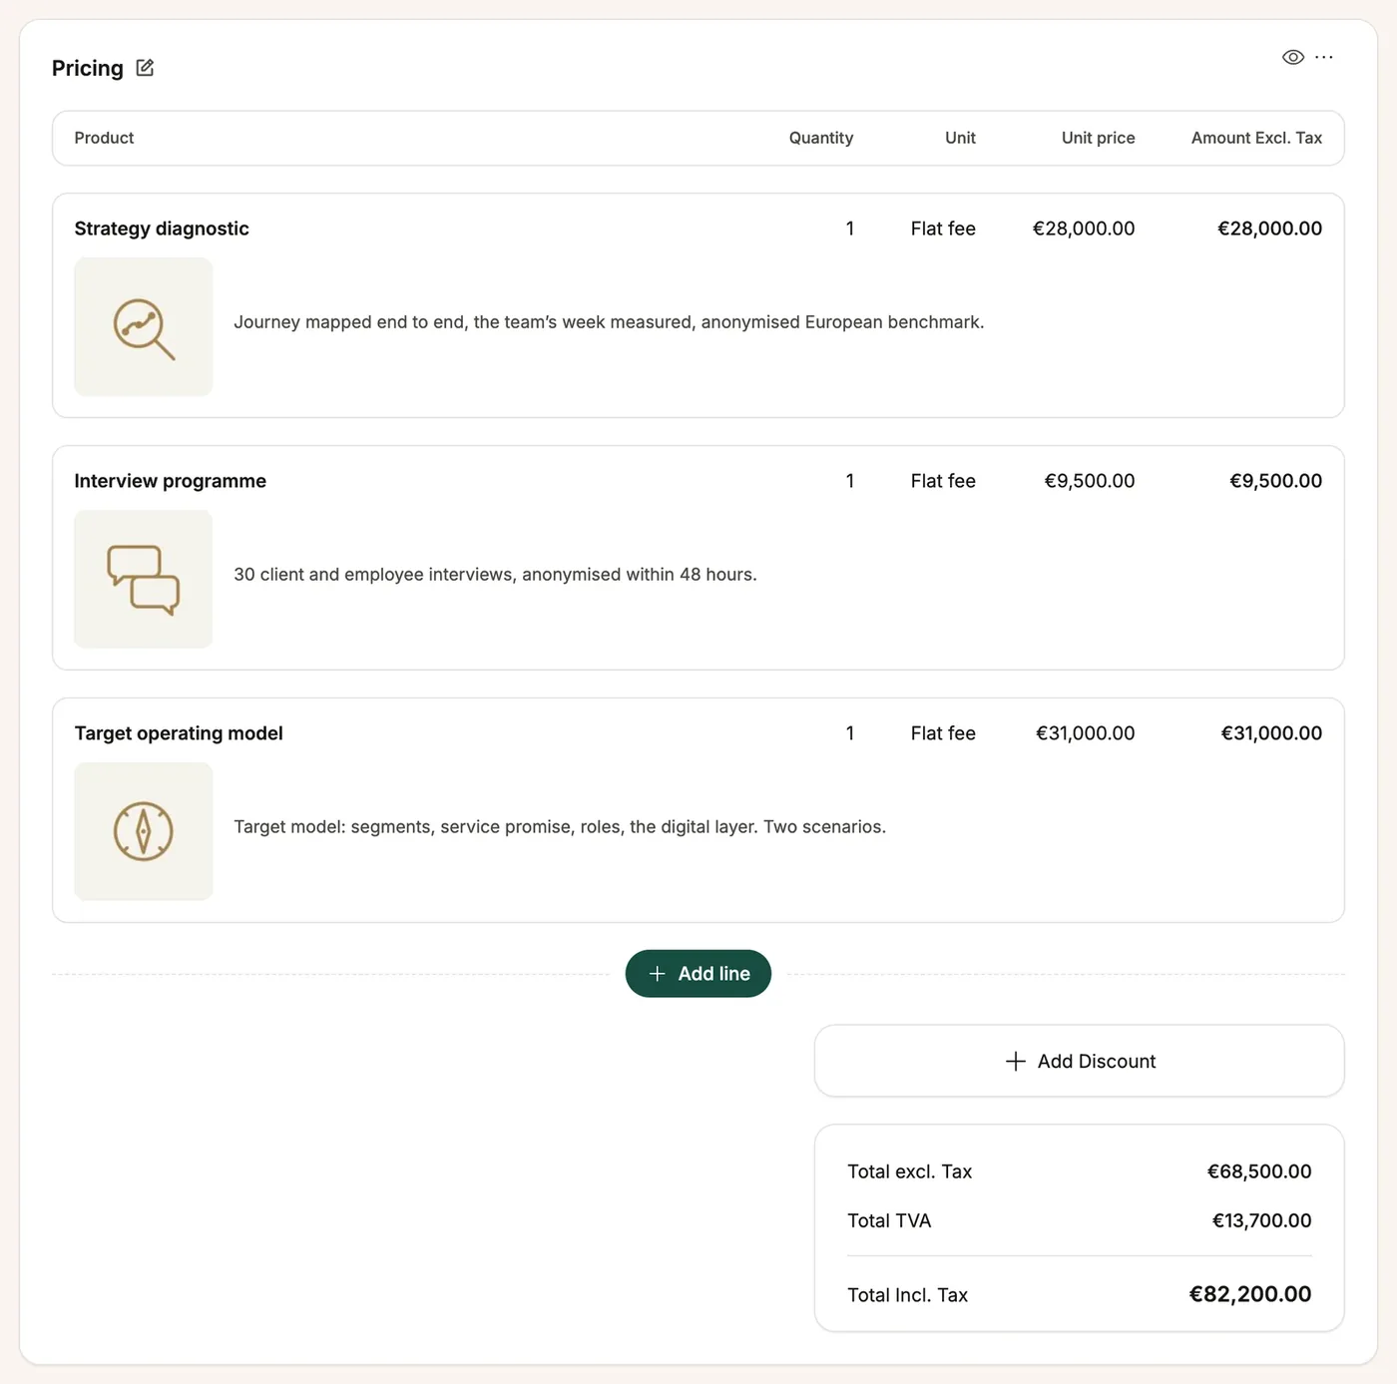The height and width of the screenshot is (1384, 1397).
Task: Click the Amount Excl. Tax column header
Action: [x=1256, y=138]
